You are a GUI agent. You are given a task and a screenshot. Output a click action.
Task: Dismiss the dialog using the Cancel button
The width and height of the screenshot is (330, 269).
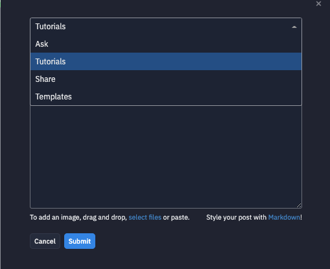45,241
